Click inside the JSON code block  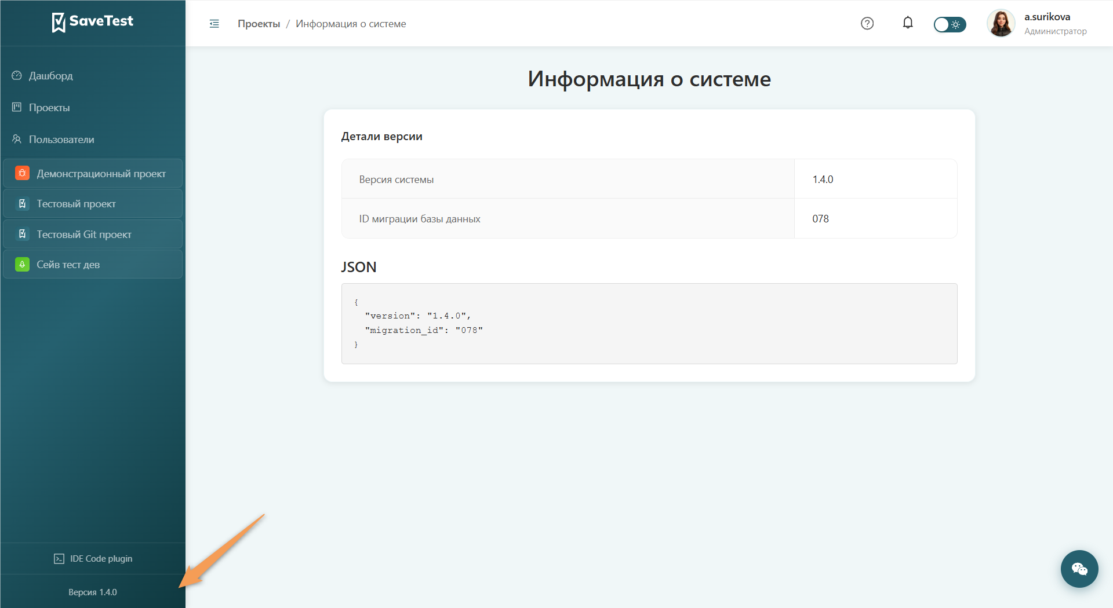[649, 324]
